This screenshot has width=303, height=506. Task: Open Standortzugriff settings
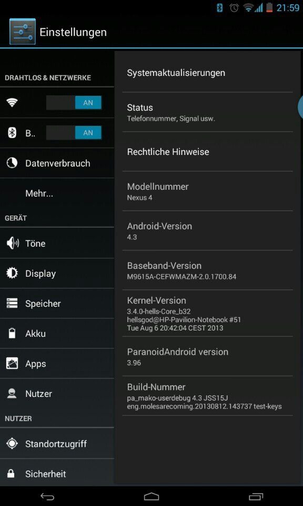click(x=57, y=444)
